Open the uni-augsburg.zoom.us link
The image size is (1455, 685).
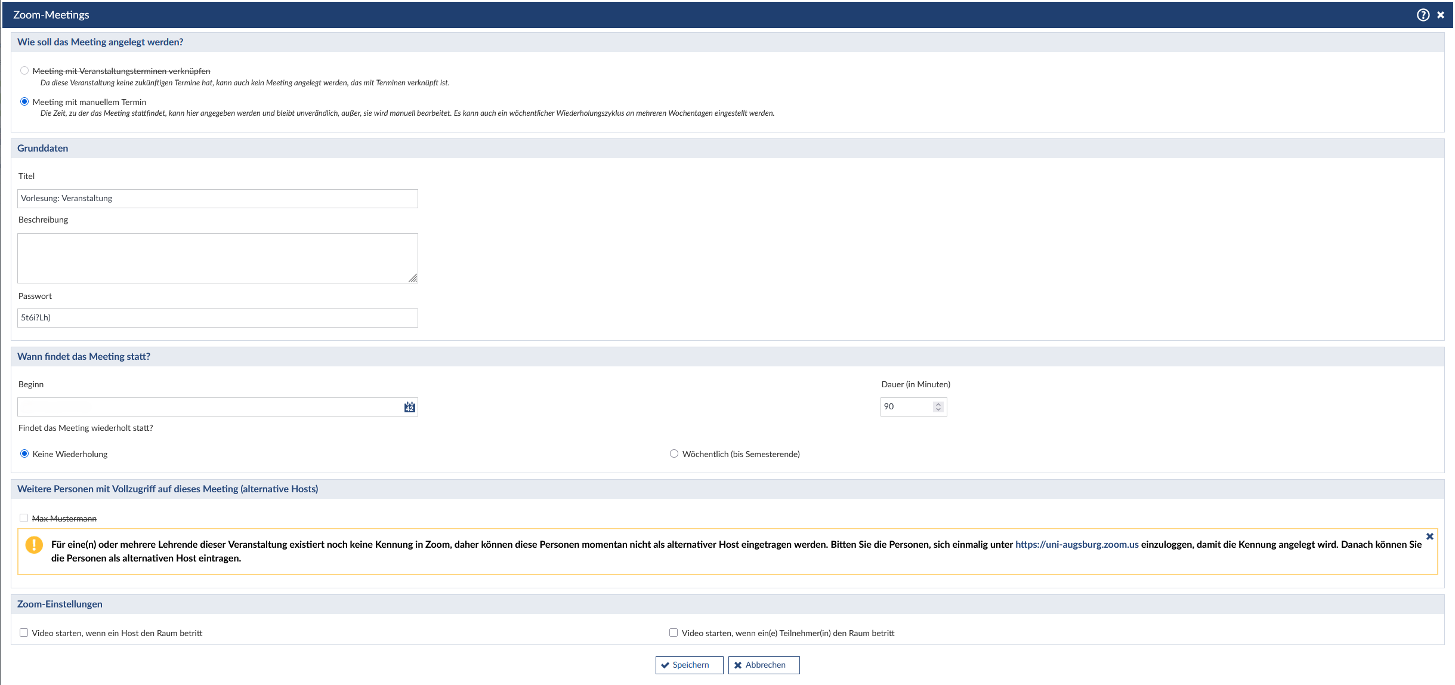[x=1077, y=545]
